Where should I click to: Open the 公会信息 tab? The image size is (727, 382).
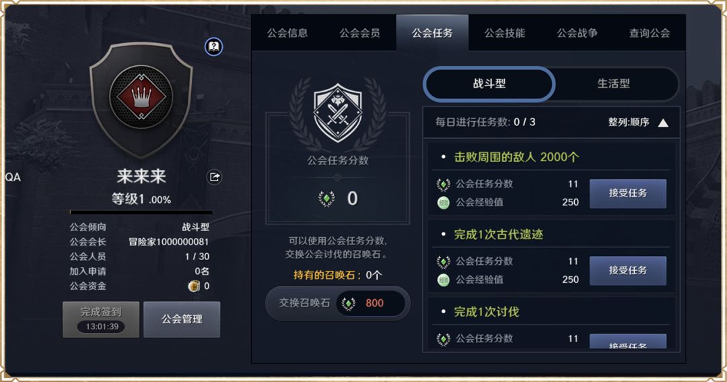287,33
